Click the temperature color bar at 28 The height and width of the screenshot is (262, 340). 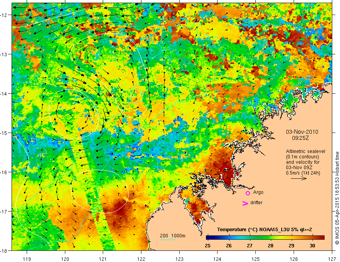270,238
